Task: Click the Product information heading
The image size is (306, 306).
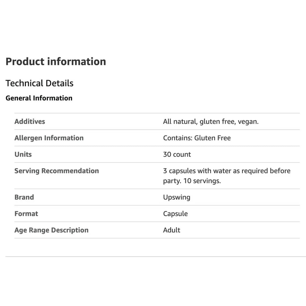Action: point(56,61)
